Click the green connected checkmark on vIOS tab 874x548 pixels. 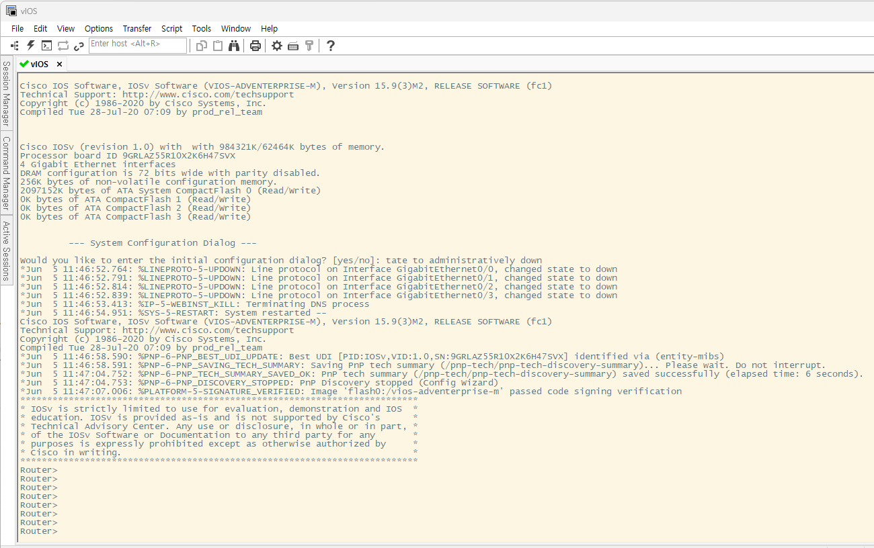coord(24,64)
